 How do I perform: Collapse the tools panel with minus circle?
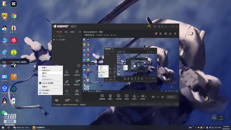[79, 66]
